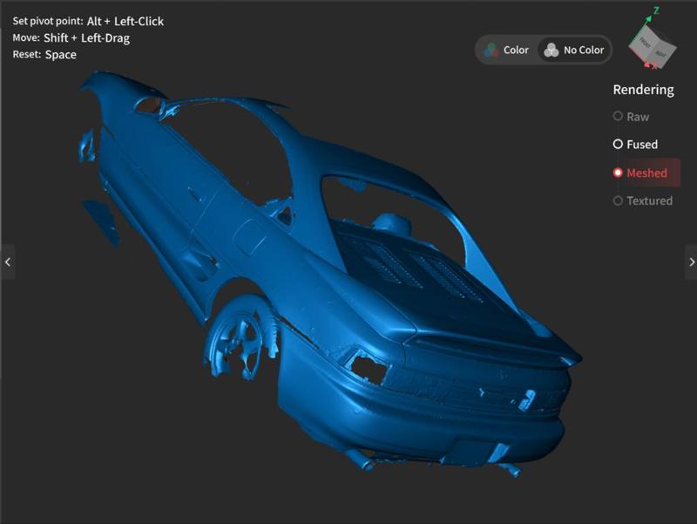Click the "Shift + Left-Drag" move hint
This screenshot has width=697, height=524.
click(86, 37)
